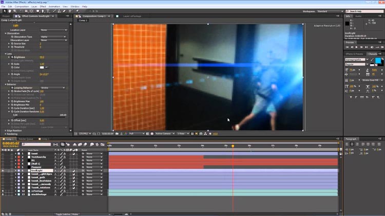The width and height of the screenshot is (385, 216).
Task: Collapse the Lens group
Action: (6, 54)
